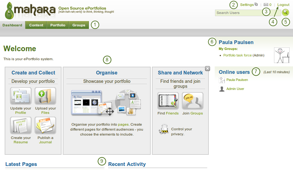Screen dimensions: 293x170
Task: Switch to the Content tab
Action: [36, 25]
